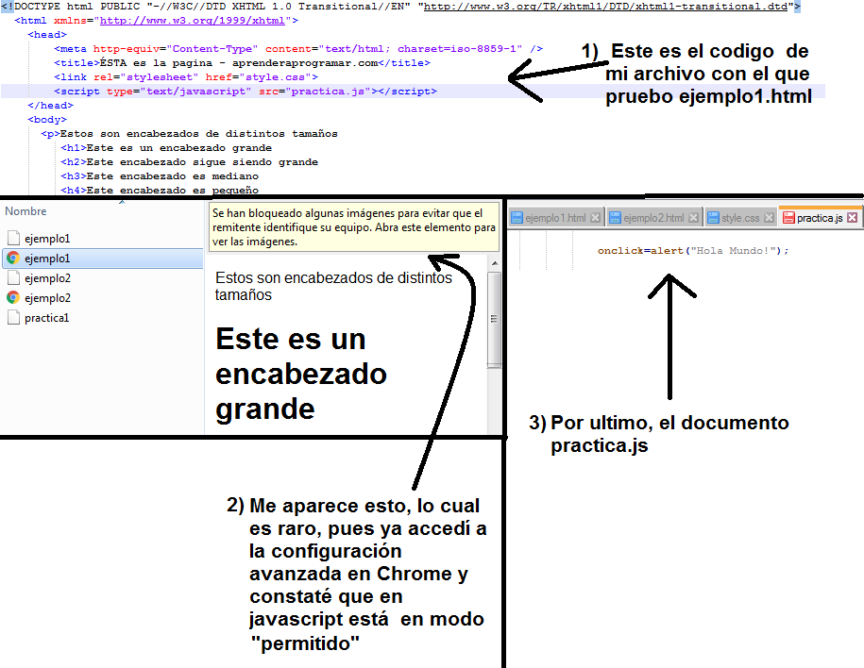Open the w3.org xhtml1-transitional.dtd link
This screenshot has width=864, height=668.
[x=605, y=6]
